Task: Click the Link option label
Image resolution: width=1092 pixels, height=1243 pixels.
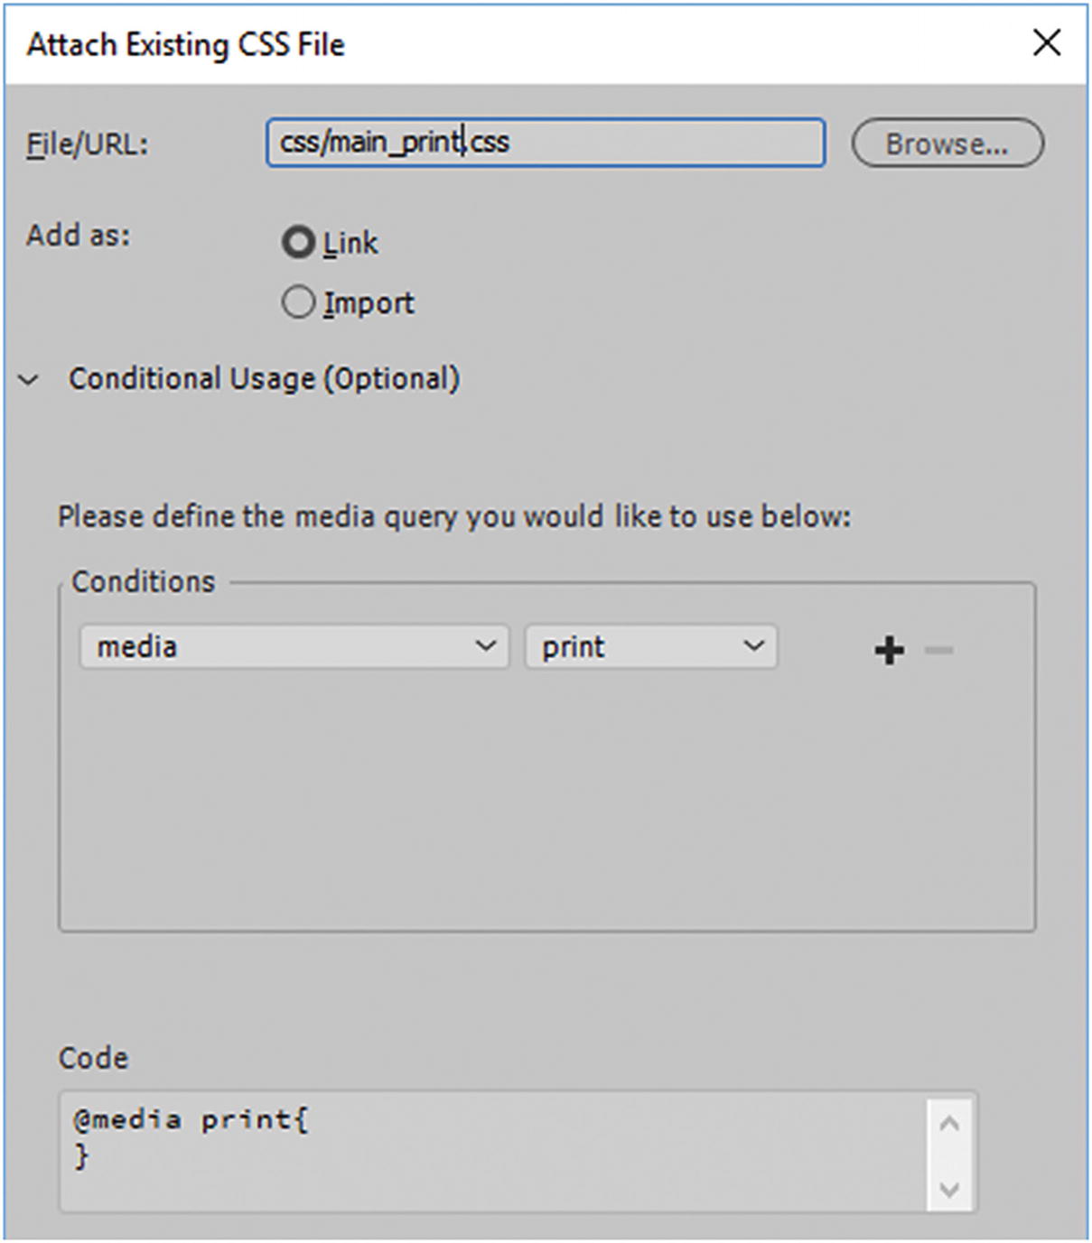Action: (x=350, y=243)
